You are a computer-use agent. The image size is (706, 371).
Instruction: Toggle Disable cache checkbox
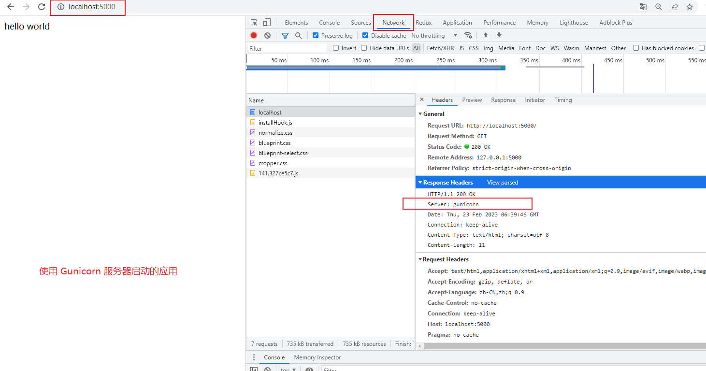[x=365, y=35]
